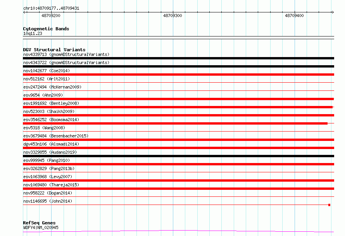Open esv3679484 (Besenbacher2015) variant
345x236 pixels.
[56, 136]
